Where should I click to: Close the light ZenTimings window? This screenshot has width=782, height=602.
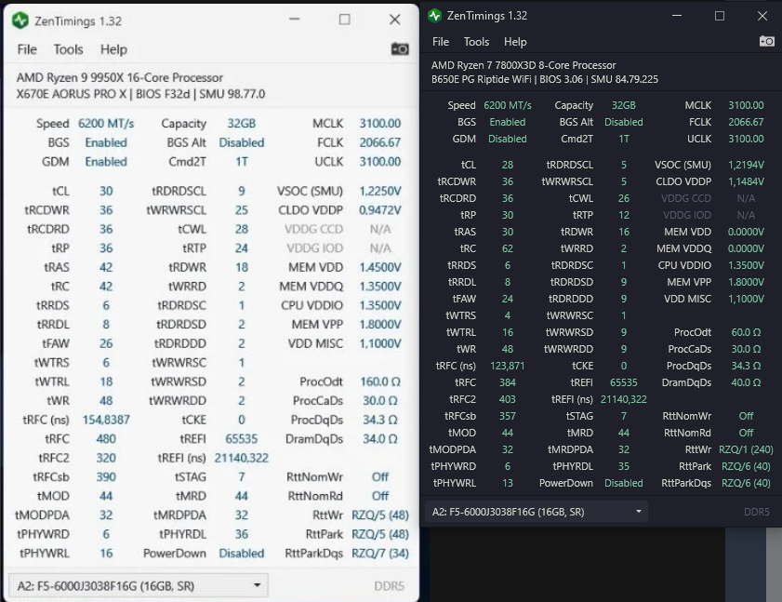point(394,20)
